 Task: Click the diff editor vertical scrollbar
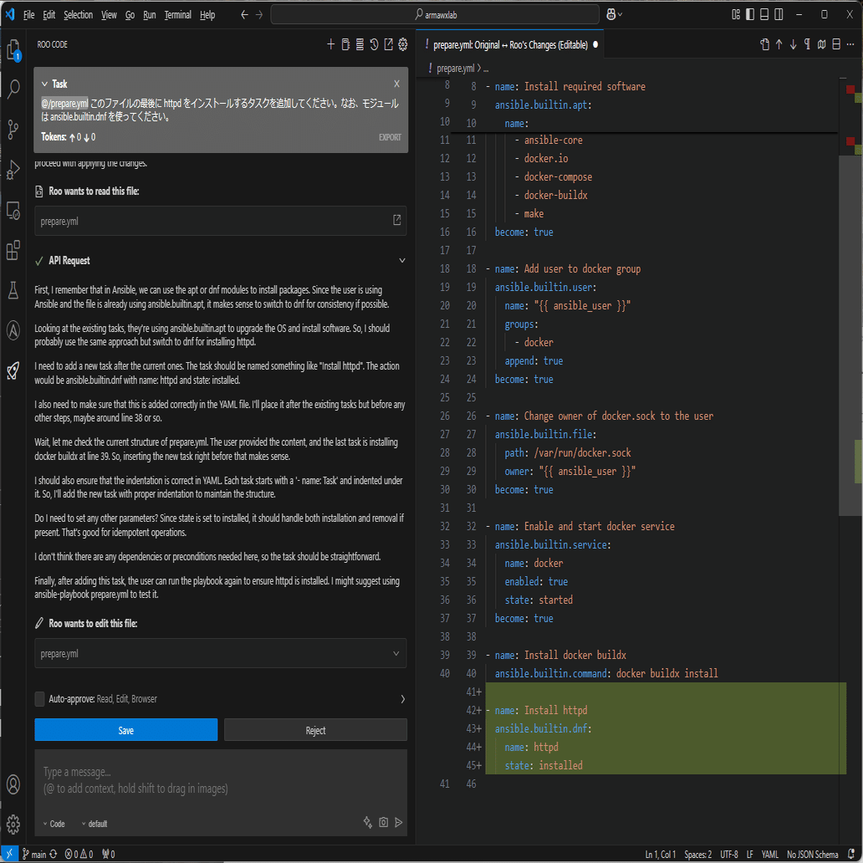point(850,335)
